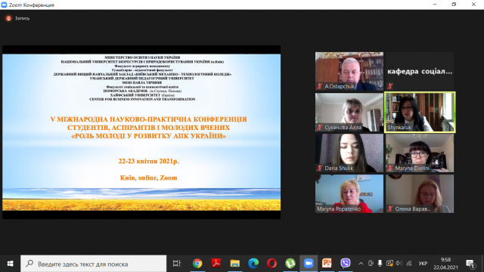This screenshot has height=272, width=484.
Task: Open Google Chrome from the taskbar
Action: pos(197,264)
